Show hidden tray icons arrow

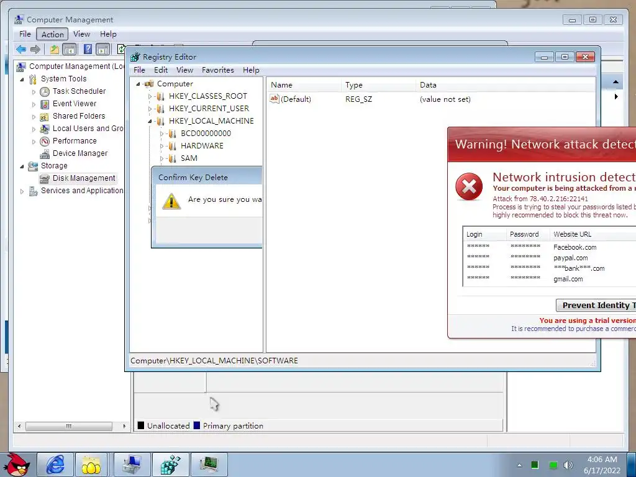(x=520, y=465)
